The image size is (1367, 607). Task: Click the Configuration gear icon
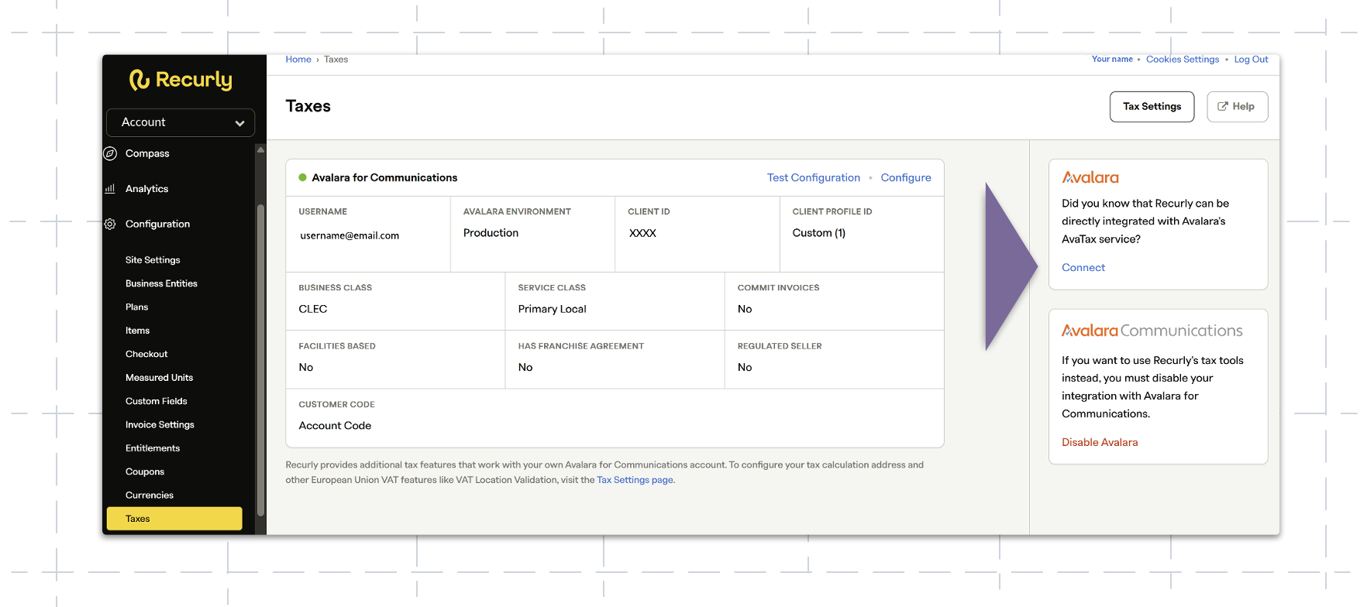(110, 224)
